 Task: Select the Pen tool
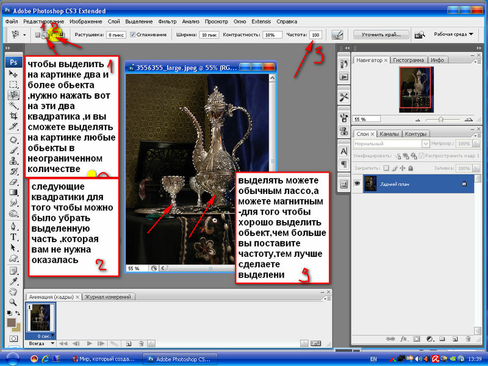[13, 226]
